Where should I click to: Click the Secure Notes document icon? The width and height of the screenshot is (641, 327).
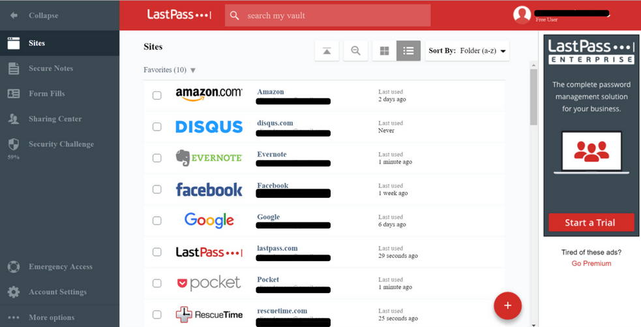click(x=14, y=69)
